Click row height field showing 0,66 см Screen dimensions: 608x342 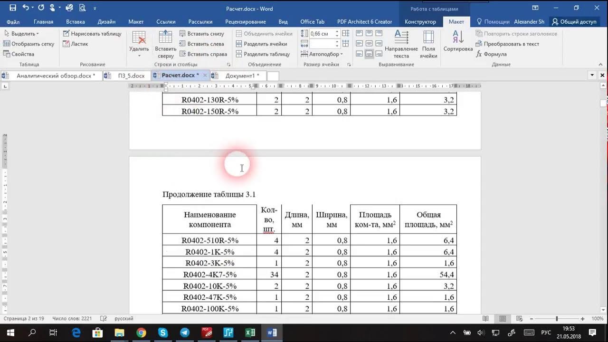pyautogui.click(x=322, y=34)
